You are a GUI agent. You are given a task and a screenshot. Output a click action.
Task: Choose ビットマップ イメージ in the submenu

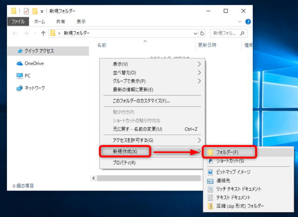tap(248, 172)
